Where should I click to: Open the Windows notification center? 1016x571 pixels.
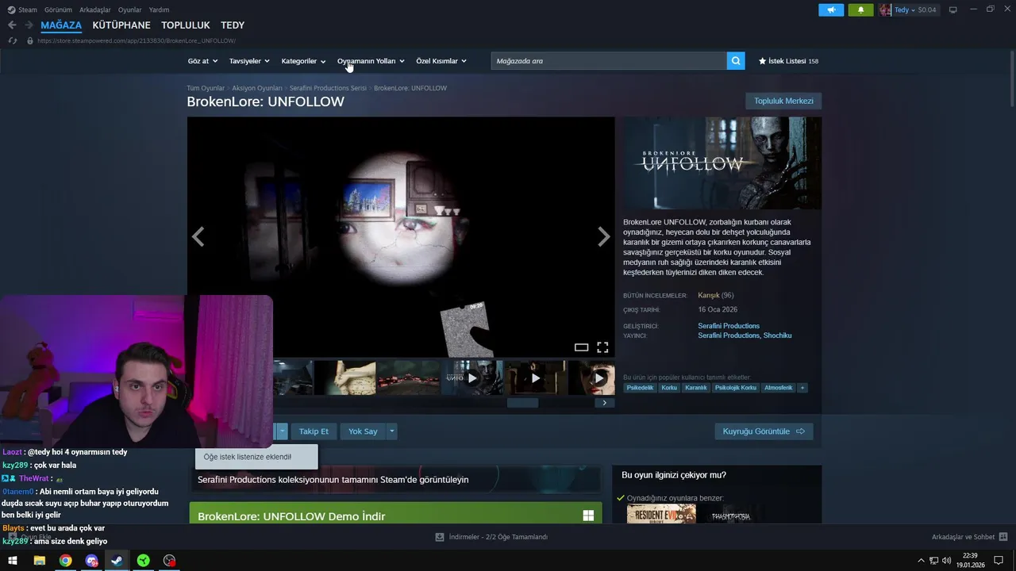coord(999,561)
